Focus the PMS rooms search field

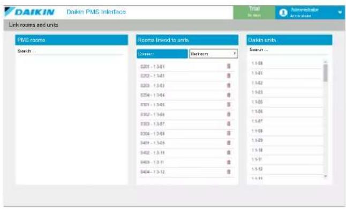[71, 51]
